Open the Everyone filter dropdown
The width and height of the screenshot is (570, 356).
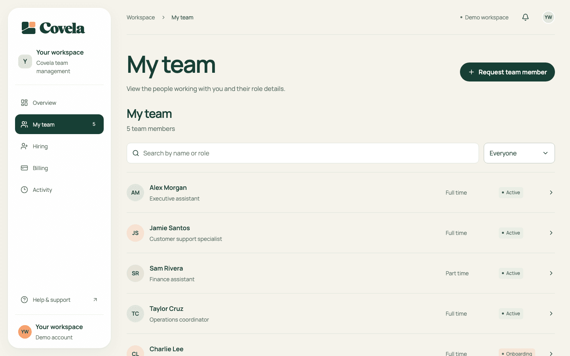click(519, 153)
